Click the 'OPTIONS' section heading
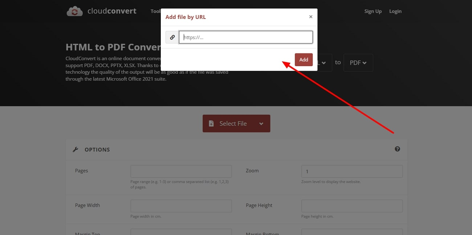 click(97, 149)
